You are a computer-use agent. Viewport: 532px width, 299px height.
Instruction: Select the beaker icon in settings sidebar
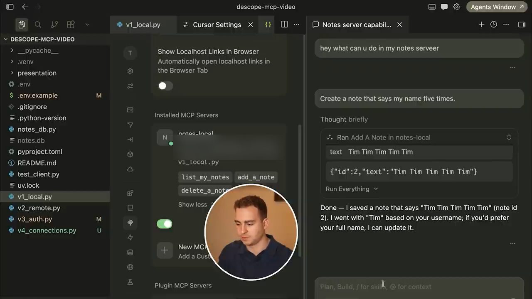(130, 282)
